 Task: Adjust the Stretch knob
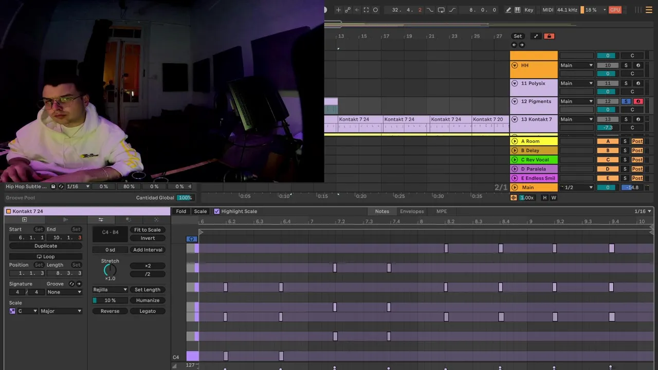pyautogui.click(x=110, y=269)
